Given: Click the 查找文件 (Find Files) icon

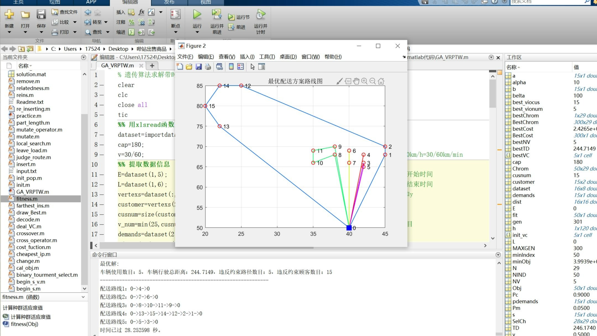Looking at the screenshot, I should coord(55,12).
